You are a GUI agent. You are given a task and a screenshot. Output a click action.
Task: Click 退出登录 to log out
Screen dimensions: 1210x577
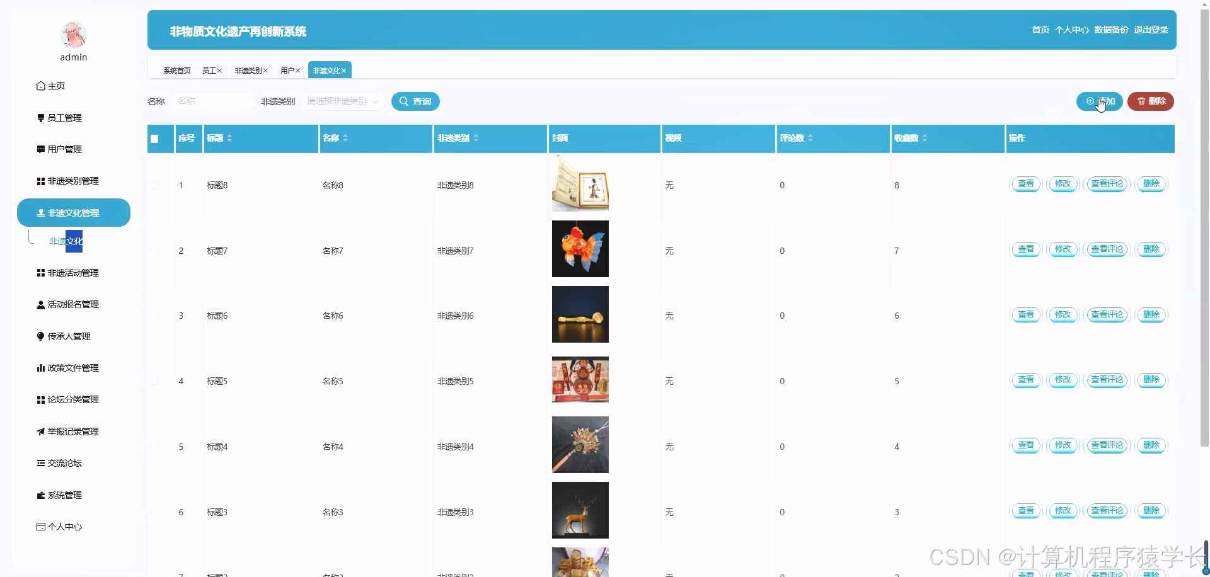1151,30
